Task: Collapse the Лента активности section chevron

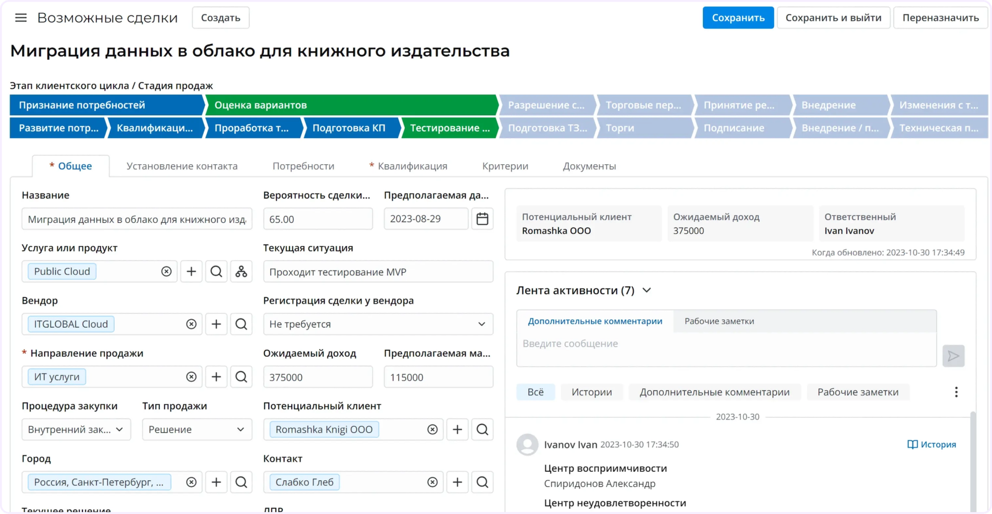Action: [x=647, y=290]
